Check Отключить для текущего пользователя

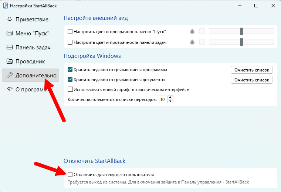pyautogui.click(x=70, y=175)
